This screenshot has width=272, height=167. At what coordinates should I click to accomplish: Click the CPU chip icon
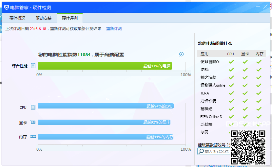click(33, 107)
